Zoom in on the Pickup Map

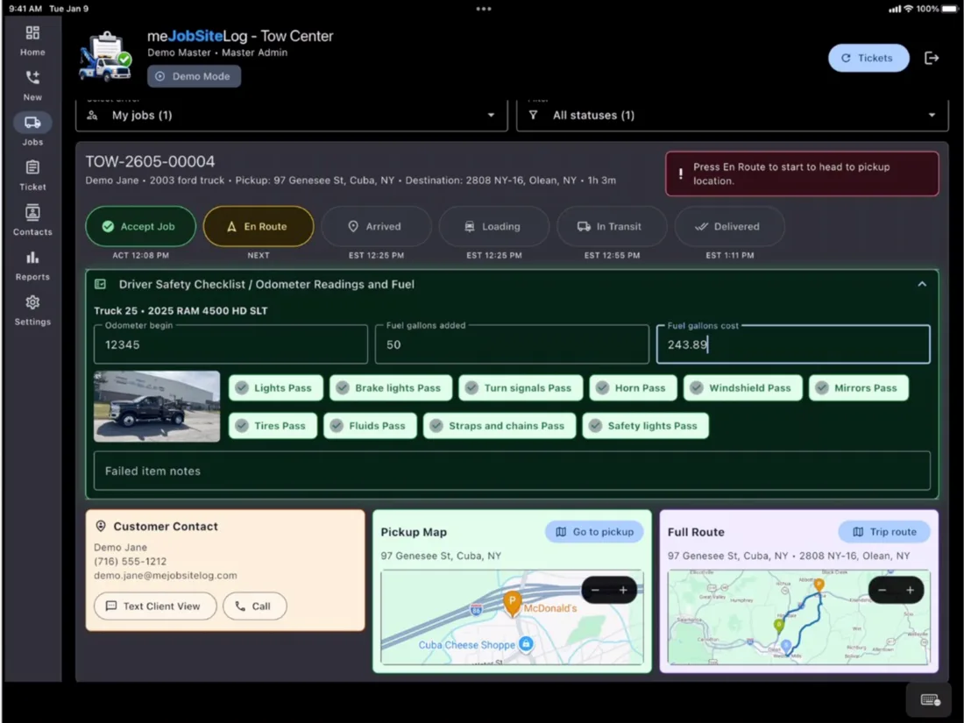pos(623,590)
